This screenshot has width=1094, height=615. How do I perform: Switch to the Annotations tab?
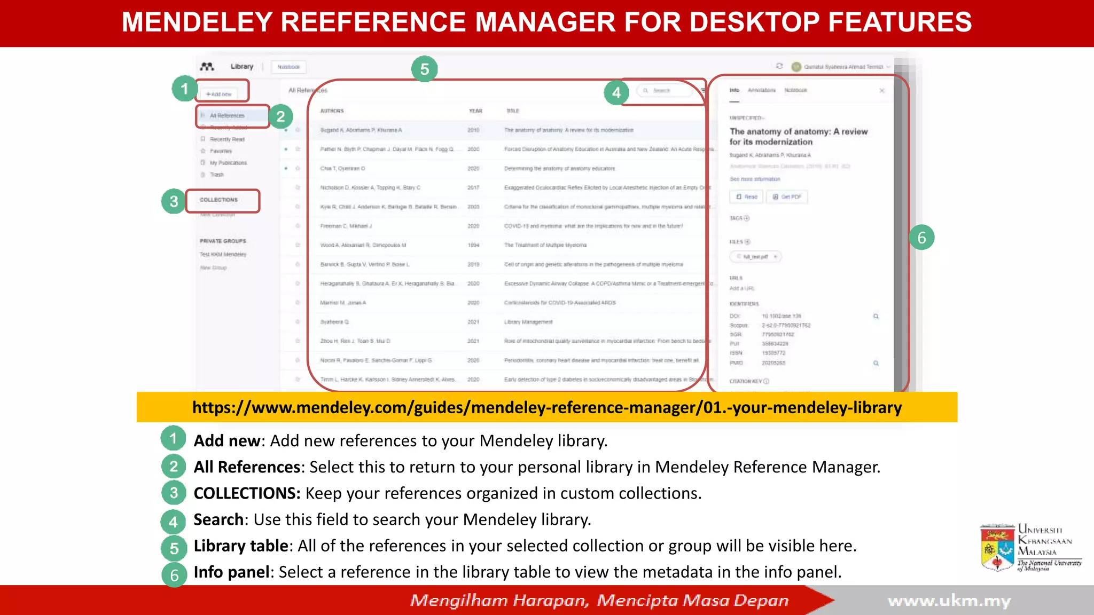point(761,90)
